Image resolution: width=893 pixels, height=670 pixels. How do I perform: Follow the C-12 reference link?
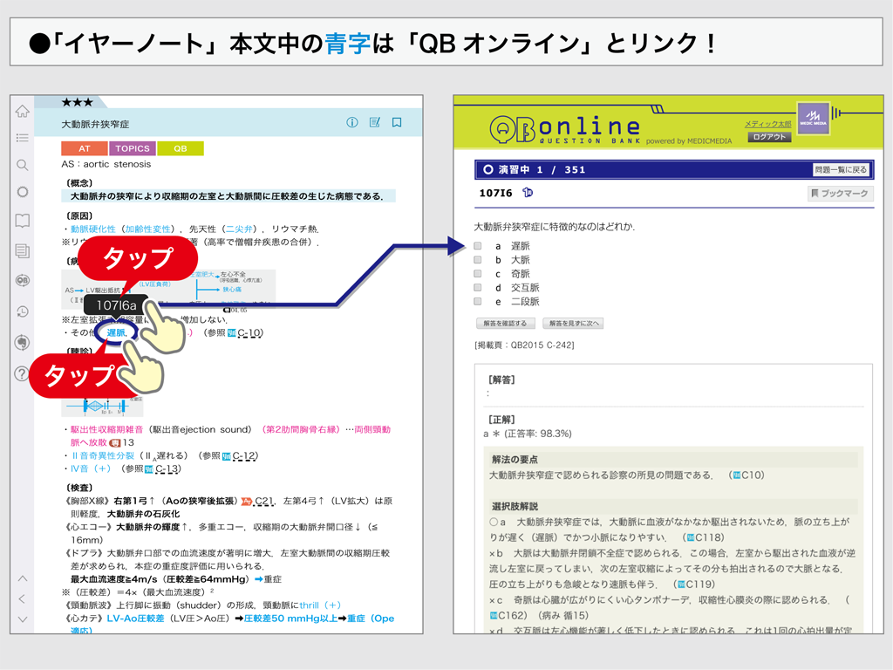244,455
